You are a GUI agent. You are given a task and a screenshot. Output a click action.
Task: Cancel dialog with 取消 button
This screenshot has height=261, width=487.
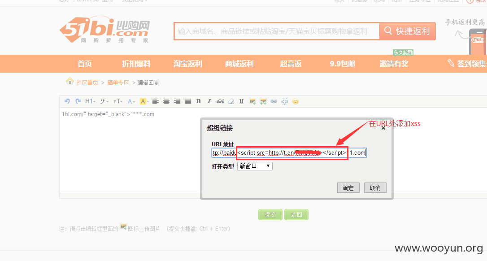click(375, 187)
